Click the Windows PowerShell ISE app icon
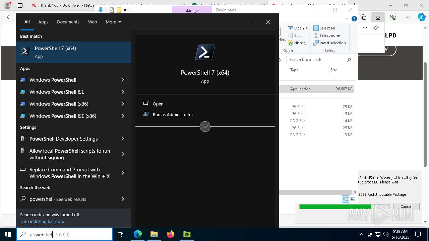 click(x=23, y=92)
